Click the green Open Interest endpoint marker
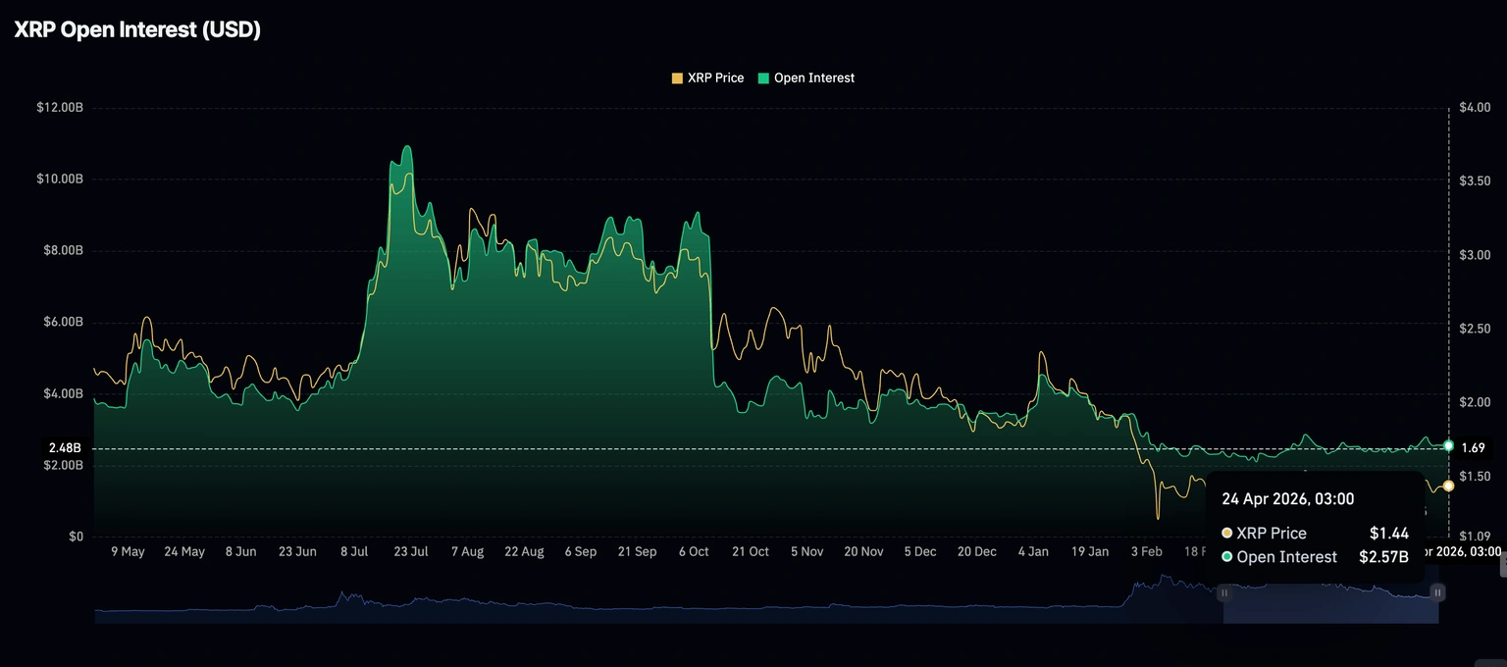 1448,445
